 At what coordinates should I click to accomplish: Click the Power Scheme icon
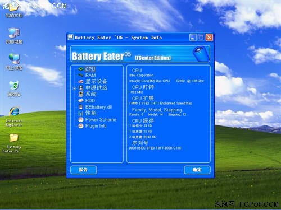pyautogui.click(x=81, y=120)
